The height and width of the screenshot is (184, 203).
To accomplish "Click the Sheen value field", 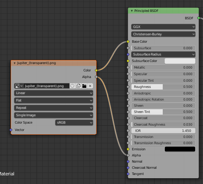I will coord(163,106).
